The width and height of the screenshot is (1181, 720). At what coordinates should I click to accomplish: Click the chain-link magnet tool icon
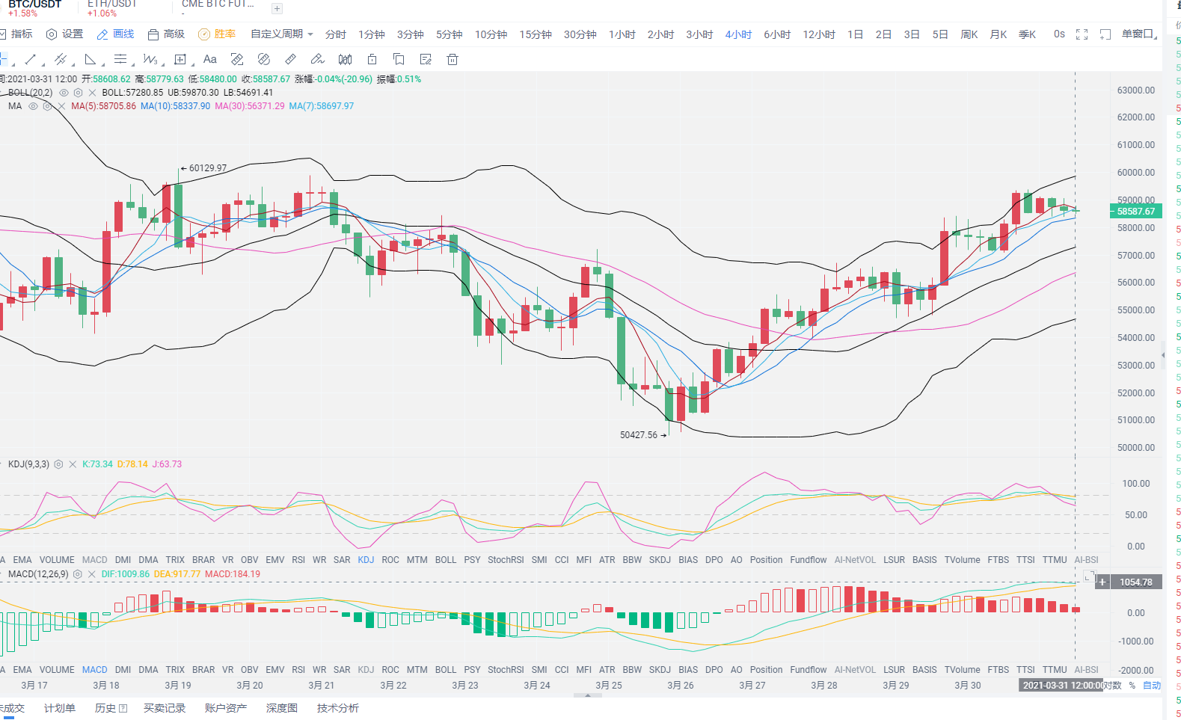[x=264, y=59]
